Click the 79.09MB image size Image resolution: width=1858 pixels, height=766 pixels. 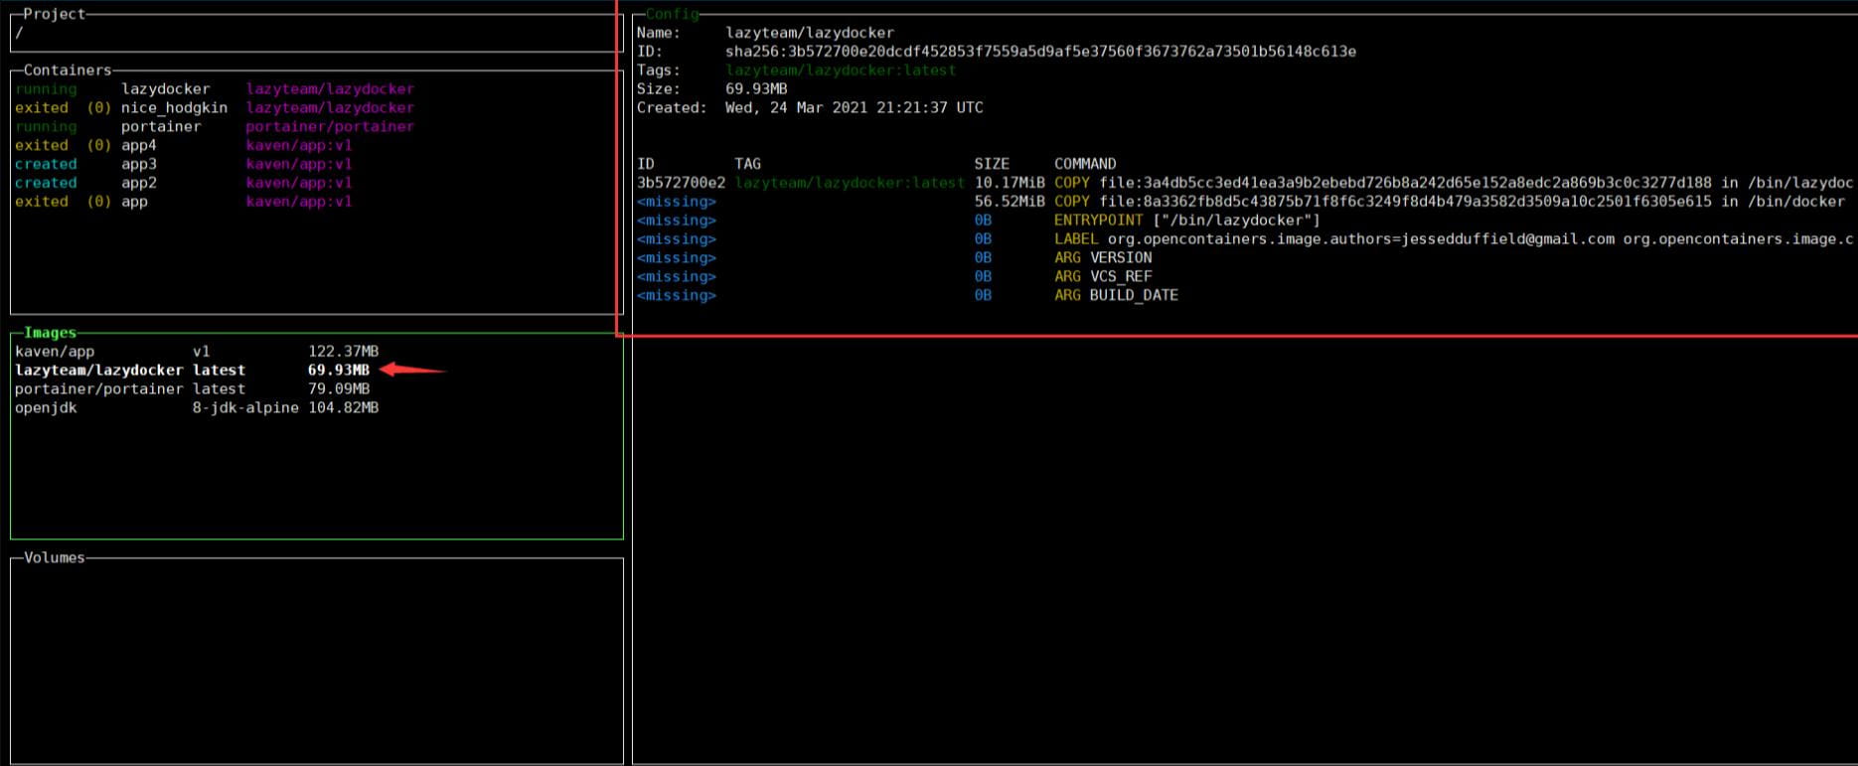click(x=339, y=389)
